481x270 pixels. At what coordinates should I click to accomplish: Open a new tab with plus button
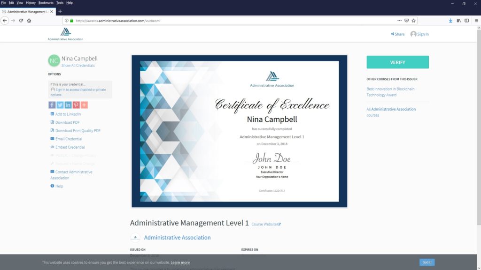(60, 11)
